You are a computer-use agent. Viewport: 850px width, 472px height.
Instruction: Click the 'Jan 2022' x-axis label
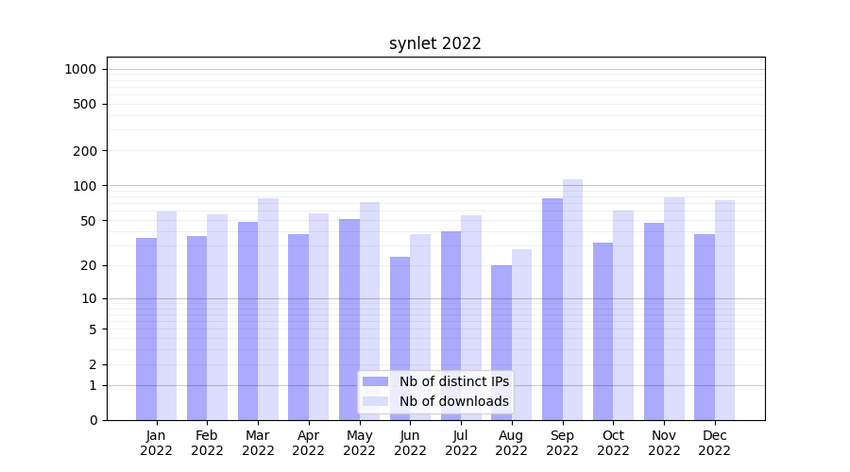(157, 443)
